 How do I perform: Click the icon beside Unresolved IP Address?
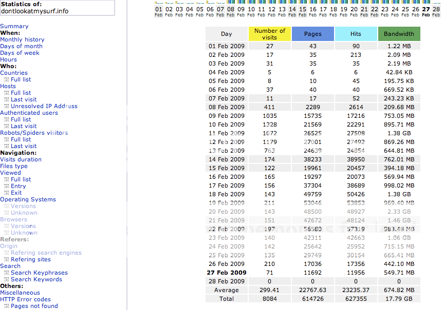coord(6,107)
